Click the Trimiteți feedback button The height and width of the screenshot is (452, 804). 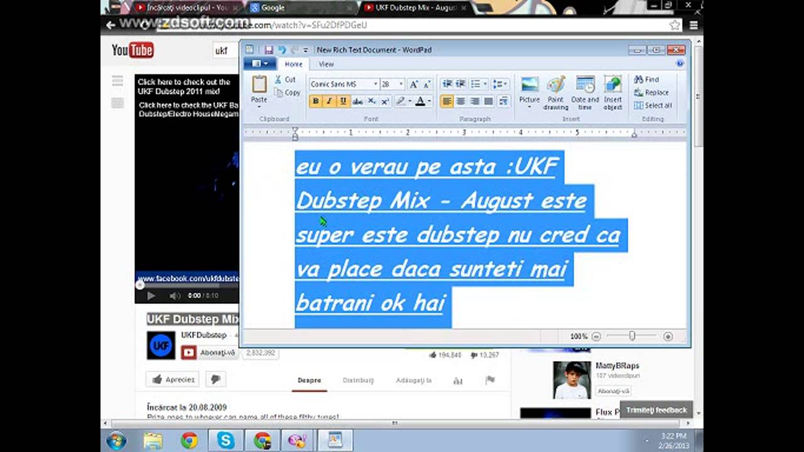[656, 410]
